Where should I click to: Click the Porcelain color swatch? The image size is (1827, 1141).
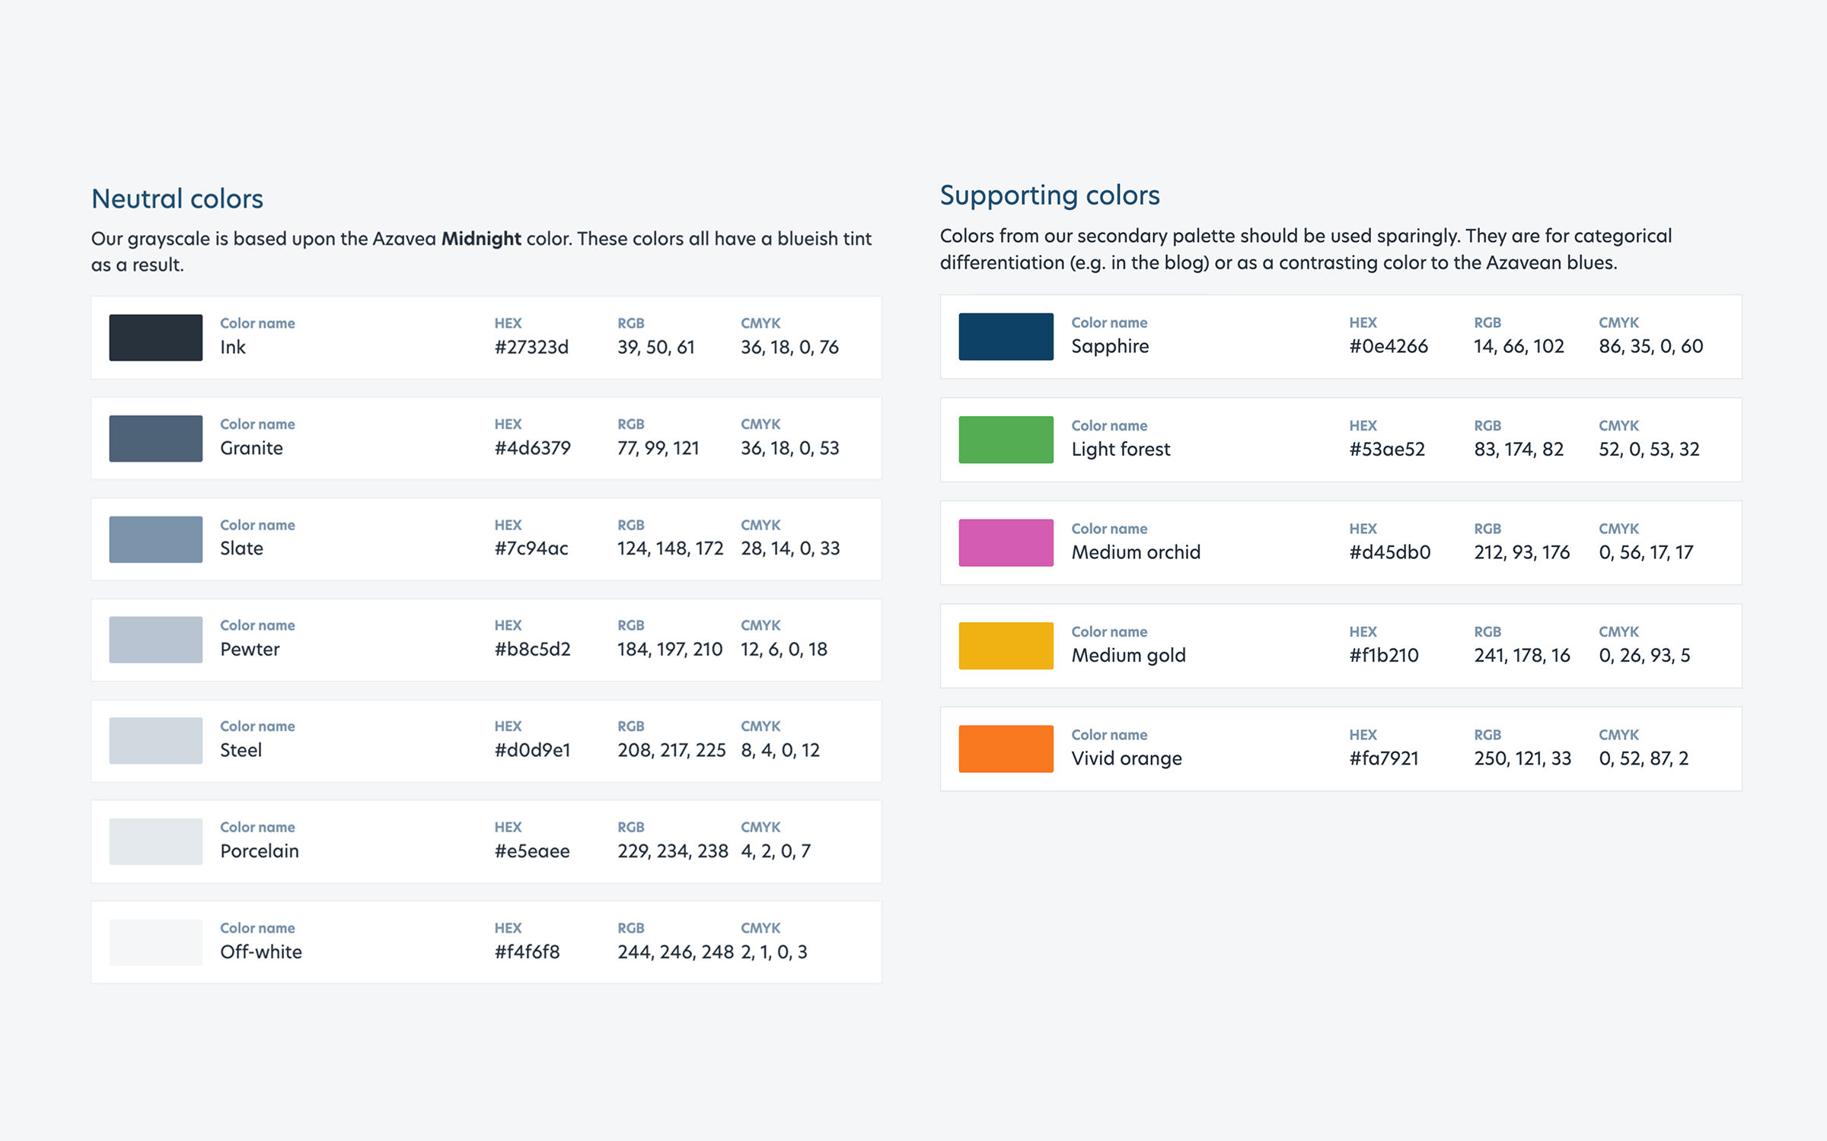155,841
